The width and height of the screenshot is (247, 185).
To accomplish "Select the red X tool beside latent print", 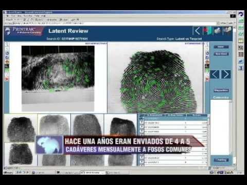I will (7, 79).
